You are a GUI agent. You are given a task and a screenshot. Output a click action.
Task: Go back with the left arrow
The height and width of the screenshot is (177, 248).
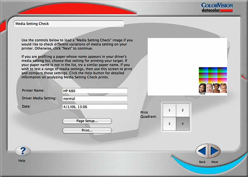tap(202, 151)
